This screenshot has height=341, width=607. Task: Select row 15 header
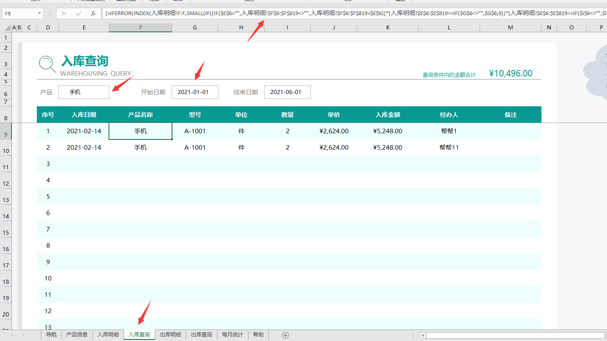(x=6, y=229)
